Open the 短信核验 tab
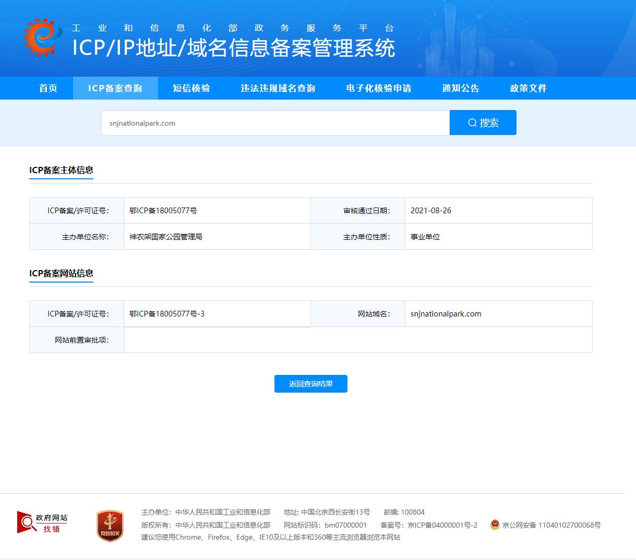 (x=191, y=88)
